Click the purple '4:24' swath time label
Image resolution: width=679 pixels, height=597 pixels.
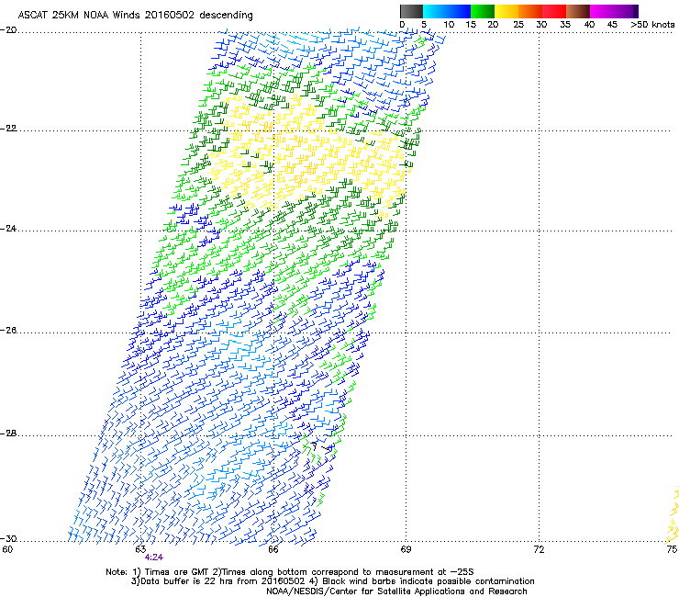click(x=154, y=558)
